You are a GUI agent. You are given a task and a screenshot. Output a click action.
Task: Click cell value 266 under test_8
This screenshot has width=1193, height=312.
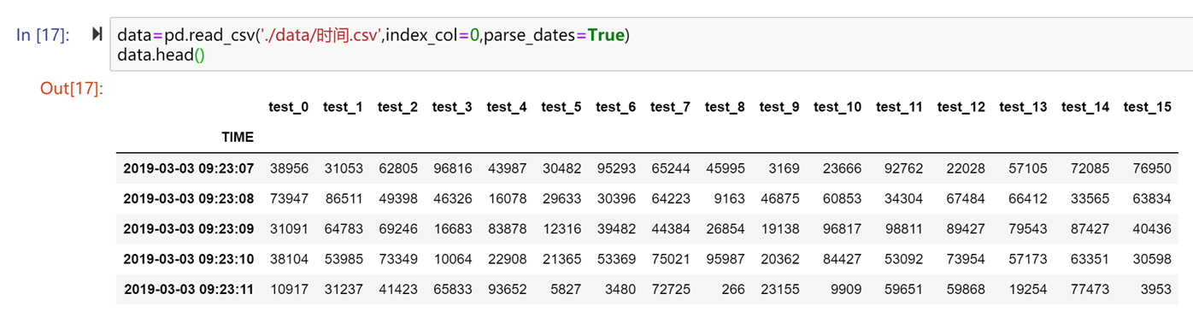point(732,290)
